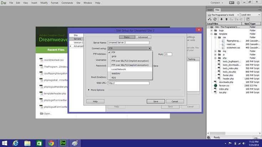Click the info icon beside Sync Settings

(238, 3)
